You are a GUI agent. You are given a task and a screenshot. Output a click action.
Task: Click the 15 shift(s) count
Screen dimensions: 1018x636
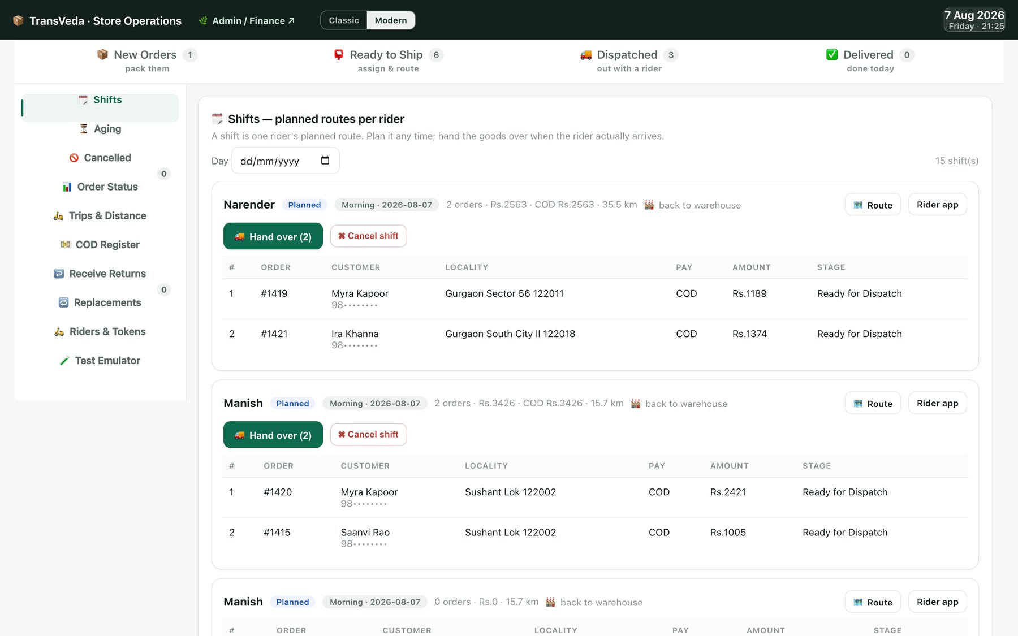(957, 161)
